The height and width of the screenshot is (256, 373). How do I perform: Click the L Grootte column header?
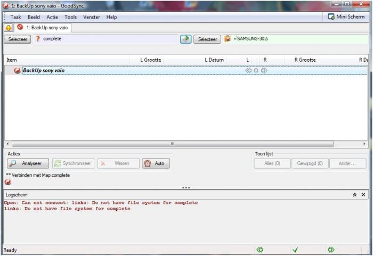click(x=147, y=60)
